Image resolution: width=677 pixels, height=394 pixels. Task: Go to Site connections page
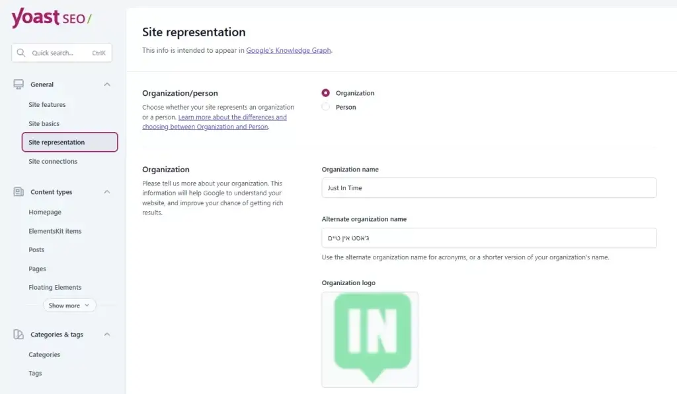tap(53, 161)
